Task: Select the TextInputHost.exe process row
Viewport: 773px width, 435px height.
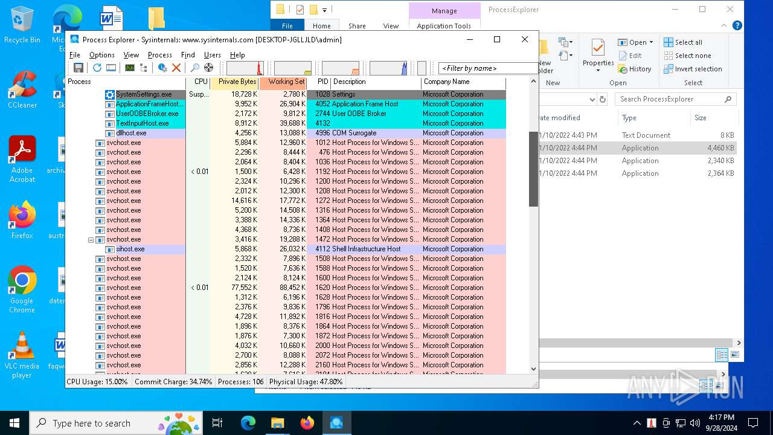Action: 285,123
